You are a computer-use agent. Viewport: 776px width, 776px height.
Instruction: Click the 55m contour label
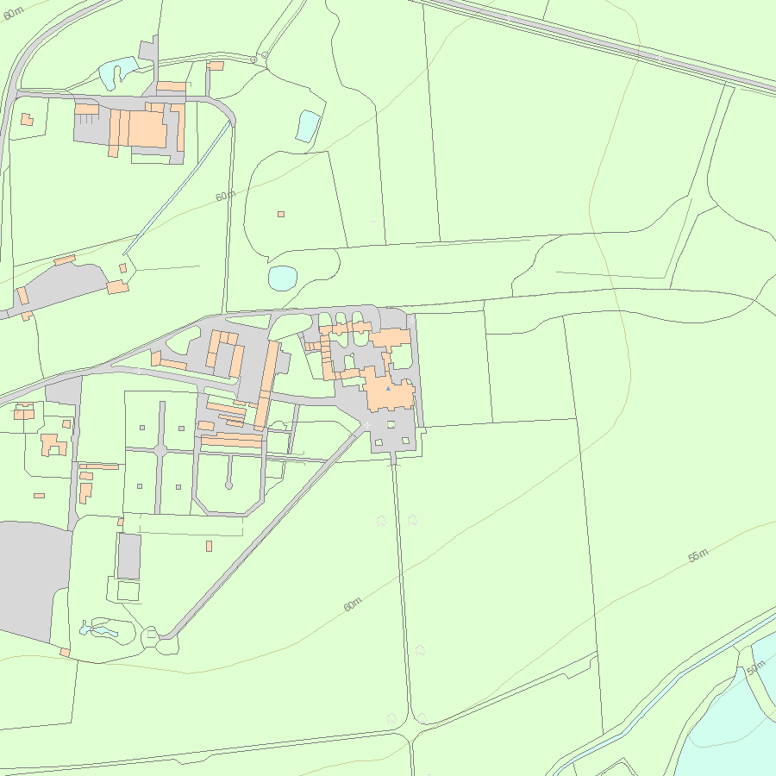(698, 555)
